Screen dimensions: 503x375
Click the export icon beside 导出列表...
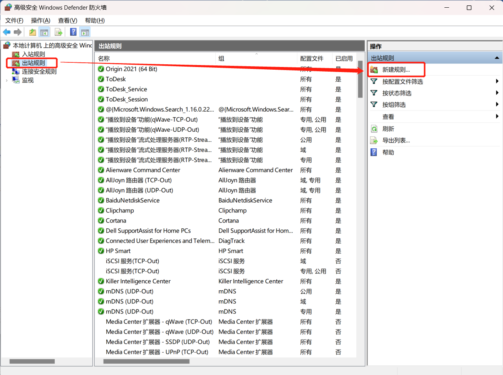pyautogui.click(x=374, y=141)
